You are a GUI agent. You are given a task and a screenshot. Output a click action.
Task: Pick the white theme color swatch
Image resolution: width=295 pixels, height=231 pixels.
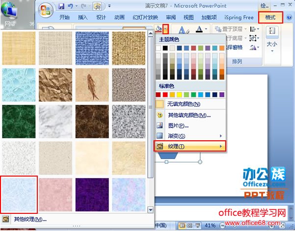point(158,48)
